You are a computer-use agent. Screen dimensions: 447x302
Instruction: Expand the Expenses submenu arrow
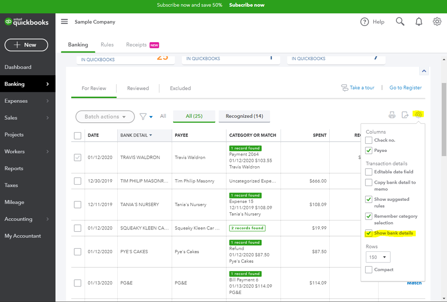(x=47, y=101)
